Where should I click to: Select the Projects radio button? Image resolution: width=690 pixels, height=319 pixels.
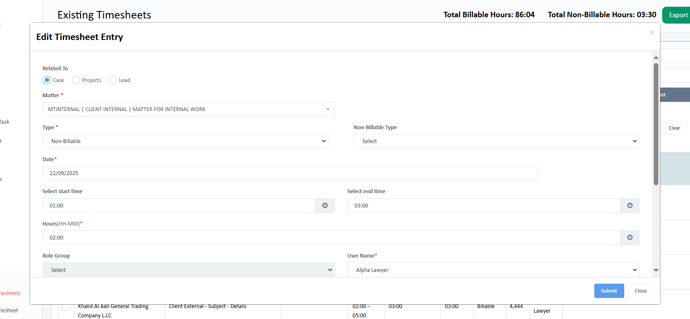pyautogui.click(x=76, y=80)
